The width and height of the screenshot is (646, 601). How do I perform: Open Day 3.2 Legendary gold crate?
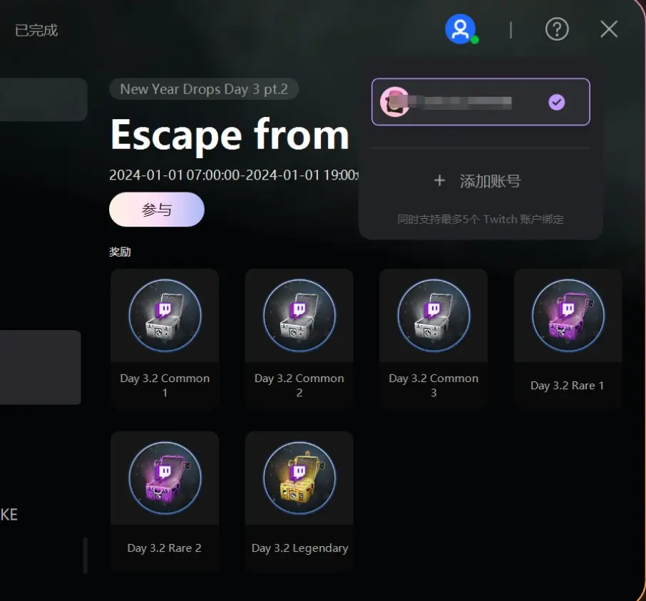299,478
